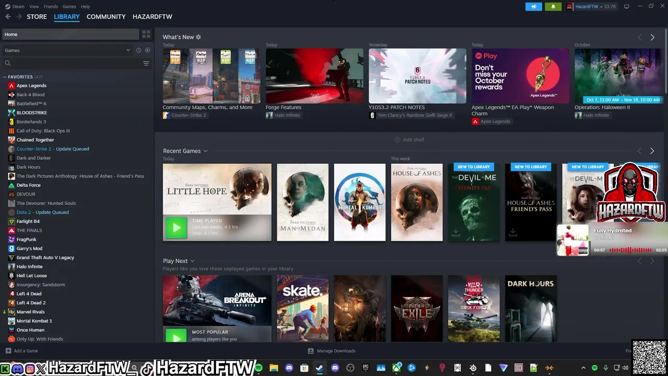Open Epic Games Launcher taskbar icon
Image resolution: width=668 pixels, height=376 pixels.
click(365, 368)
